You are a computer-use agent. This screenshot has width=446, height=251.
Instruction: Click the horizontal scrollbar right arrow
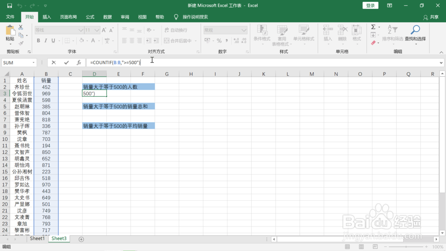point(436,239)
